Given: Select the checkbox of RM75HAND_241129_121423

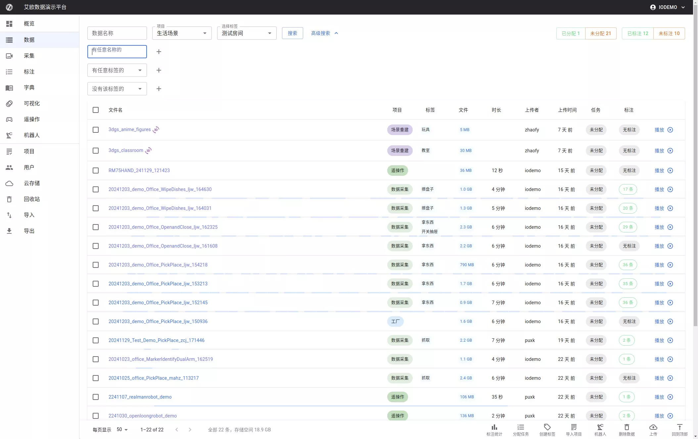Looking at the screenshot, I should point(96,171).
